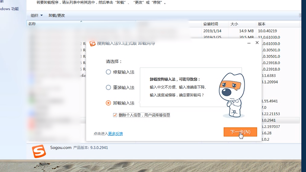This screenshot has height=172, width=306.
Task: Sort list by 大小 column header
Action: 242,24
